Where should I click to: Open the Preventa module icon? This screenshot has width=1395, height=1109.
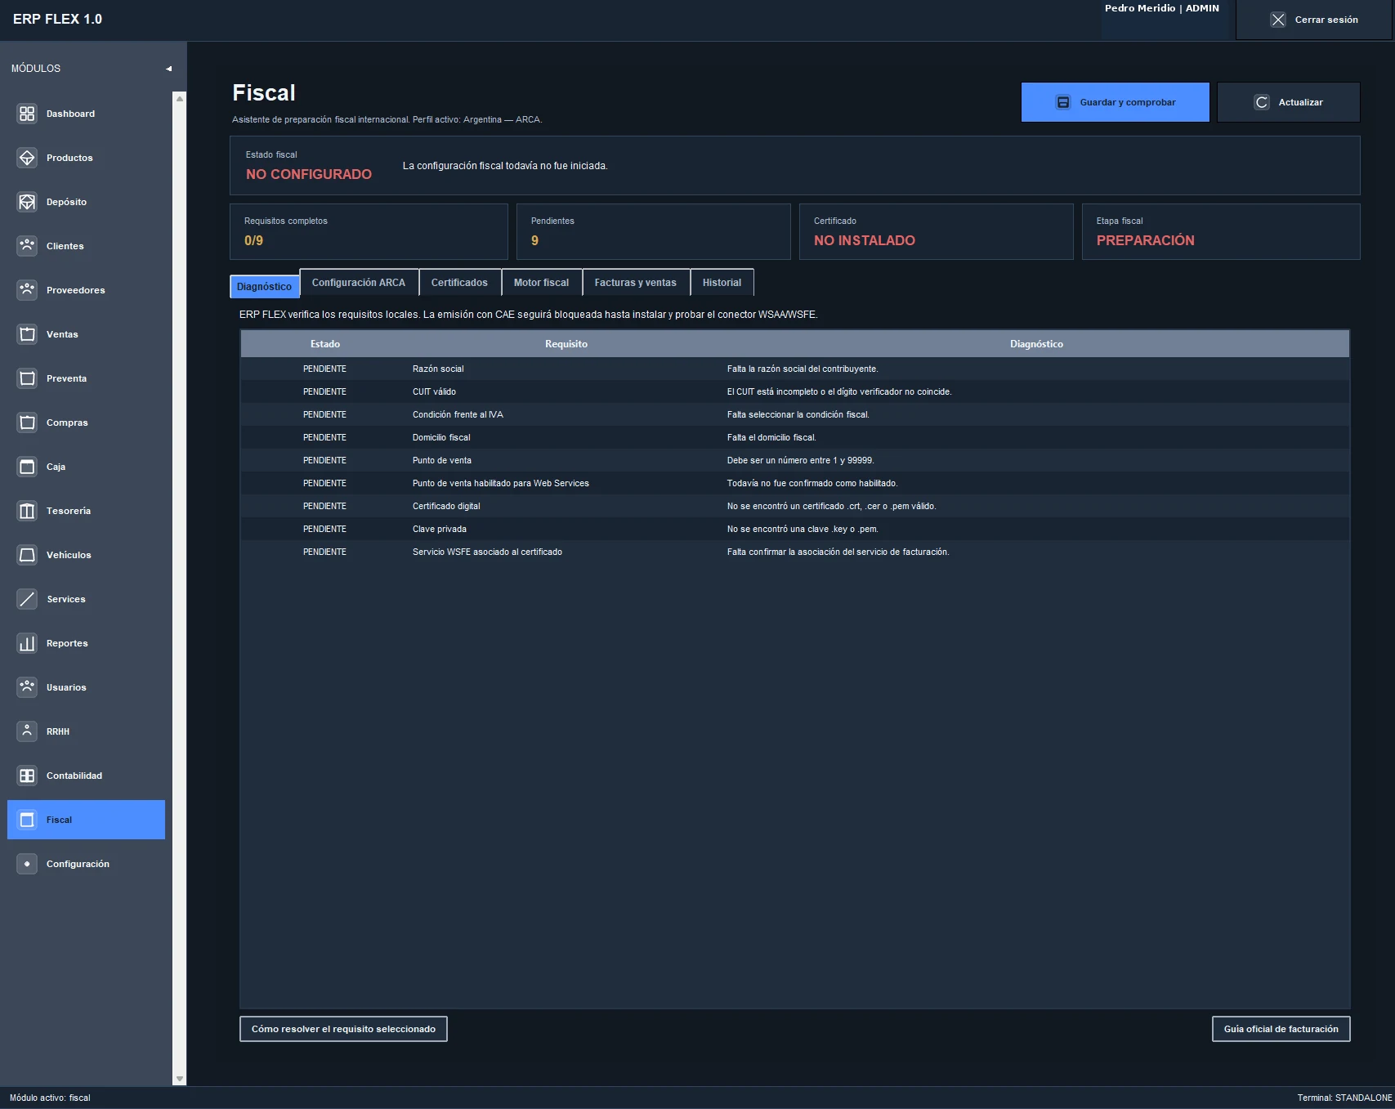tap(27, 378)
